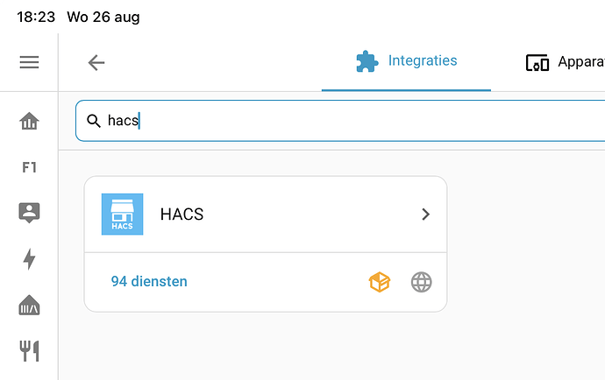The height and width of the screenshot is (380, 605).
Task: Click the cloud globe icon on HACS card
Action: [422, 282]
